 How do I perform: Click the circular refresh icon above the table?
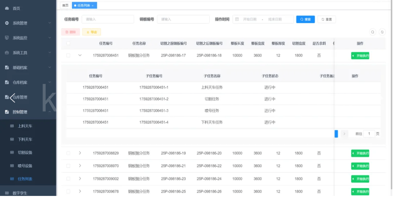point(382,32)
